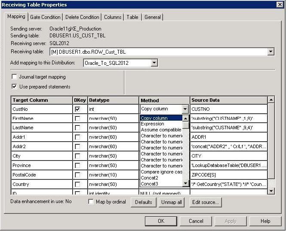Select the Province target column cell
This screenshot has height=231, width=286.
[42, 165]
